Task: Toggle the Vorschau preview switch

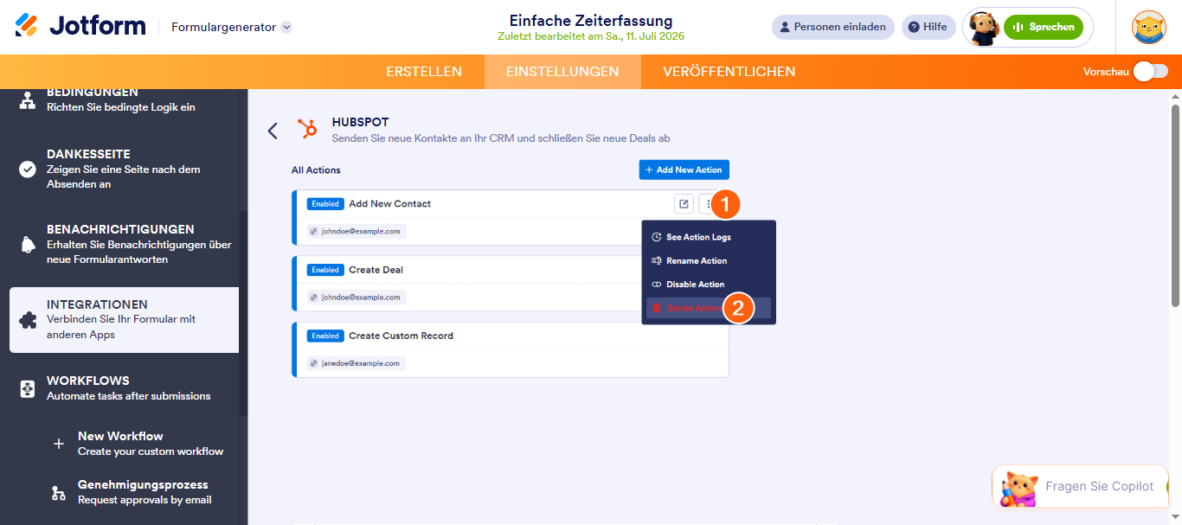Action: [x=1151, y=72]
